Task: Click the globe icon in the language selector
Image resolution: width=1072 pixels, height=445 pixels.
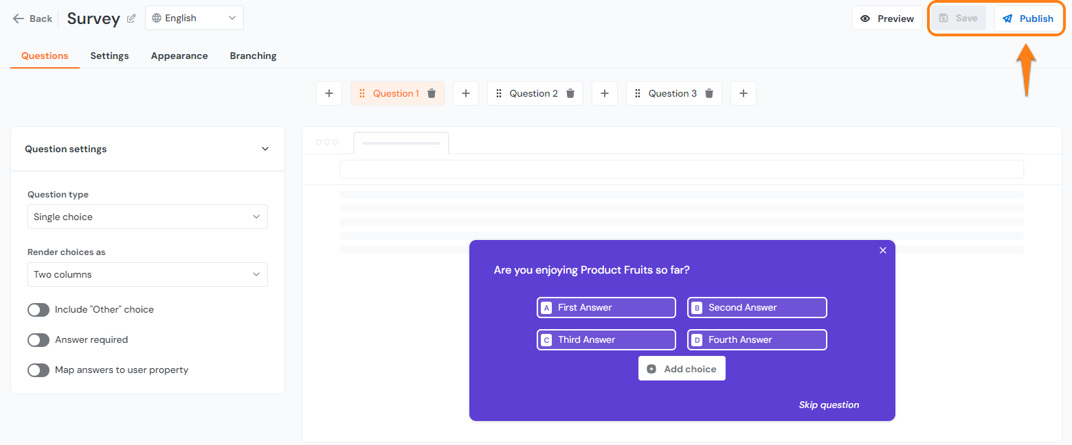Action: 158,17
